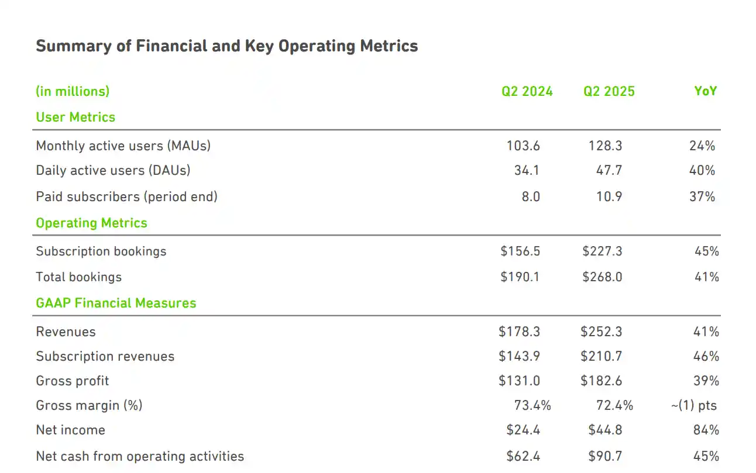Click the Summary of Financial and Key Operating Metrics heading
Screen dimensions: 756x473
[x=226, y=46]
